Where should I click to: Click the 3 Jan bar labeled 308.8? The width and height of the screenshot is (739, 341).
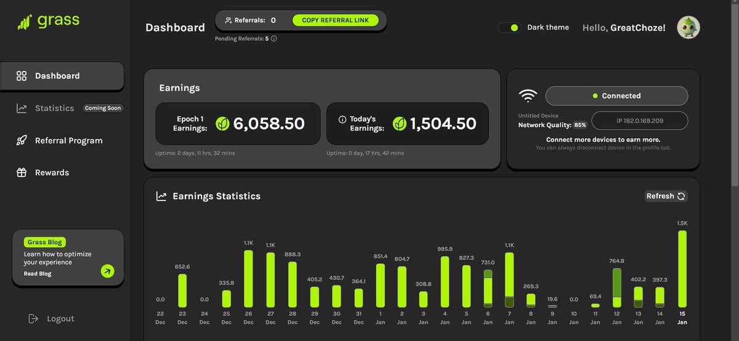coord(423,300)
